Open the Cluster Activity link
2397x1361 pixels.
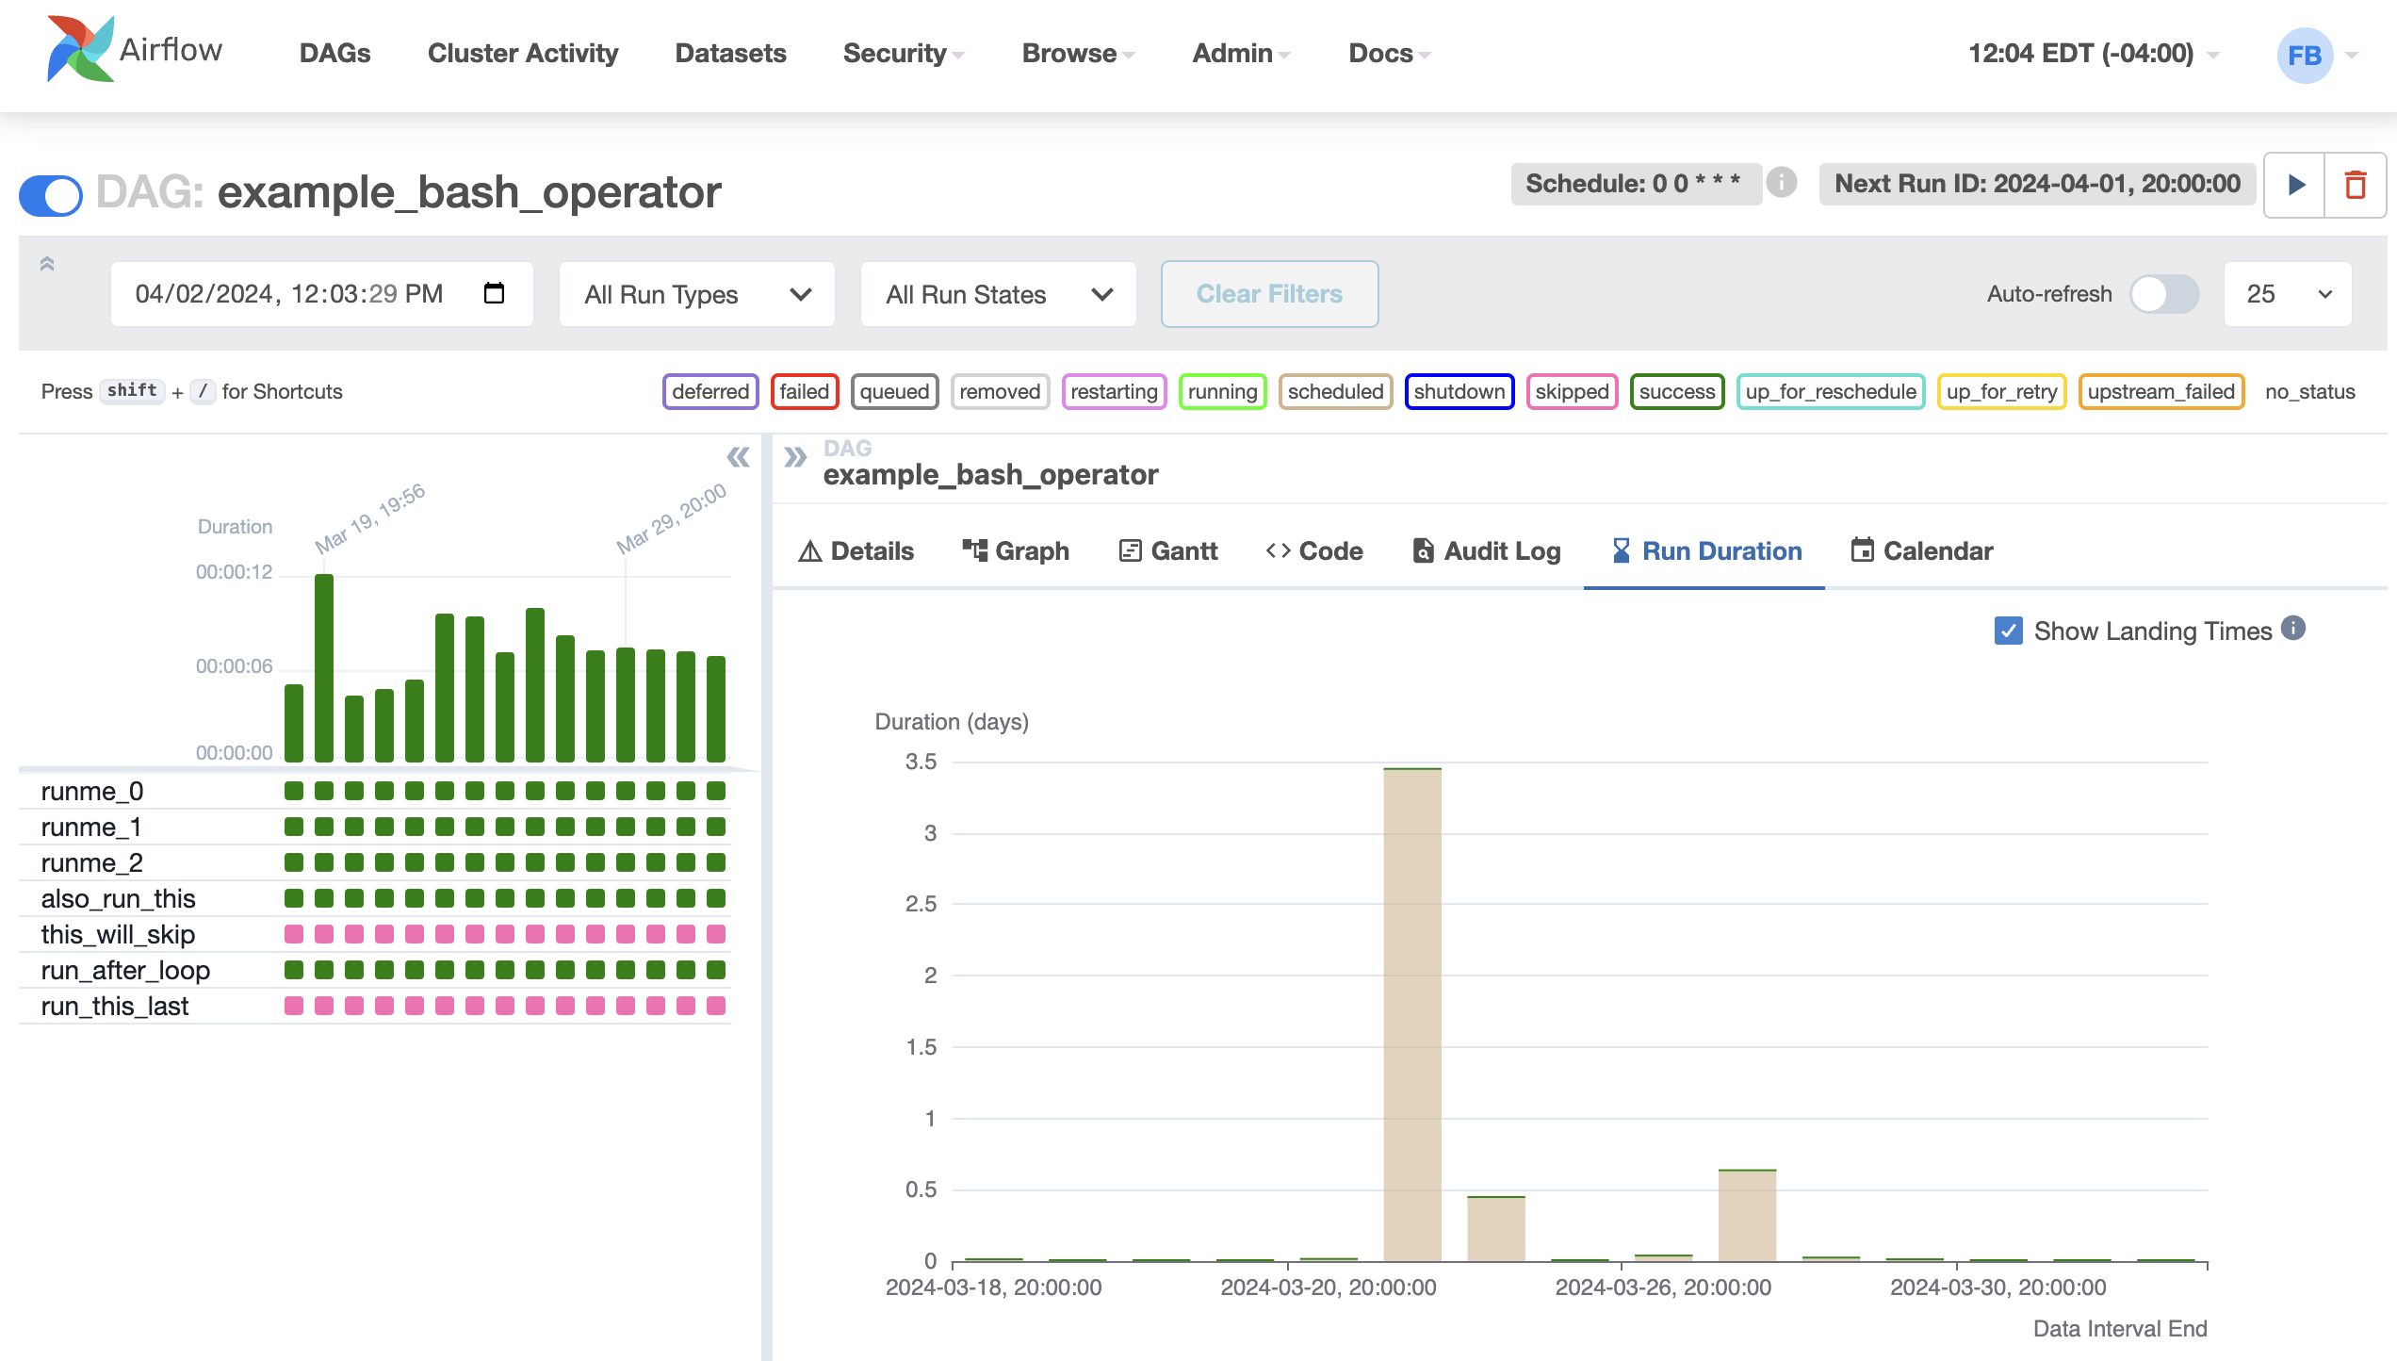523,54
